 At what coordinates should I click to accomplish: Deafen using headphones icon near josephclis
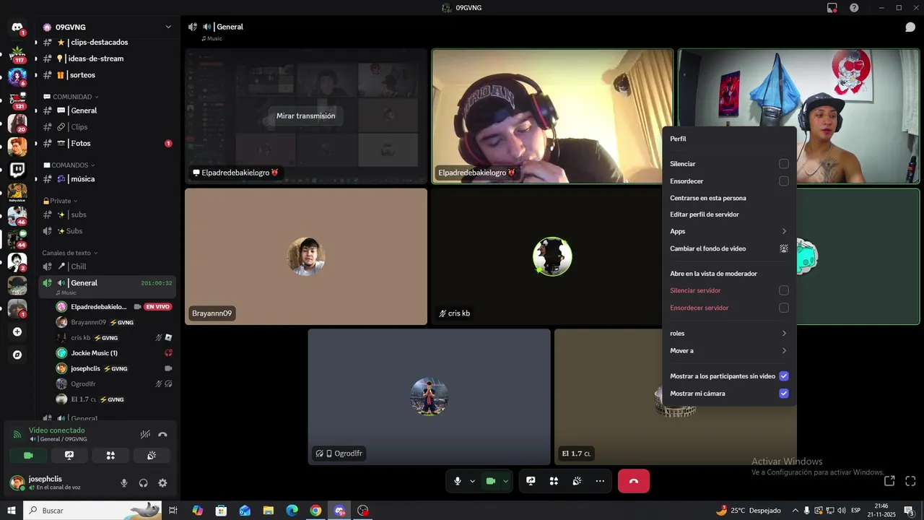tap(143, 483)
